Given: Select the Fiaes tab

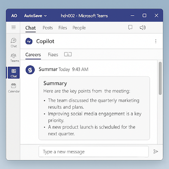Looking at the screenshot, I should pos(53,55).
